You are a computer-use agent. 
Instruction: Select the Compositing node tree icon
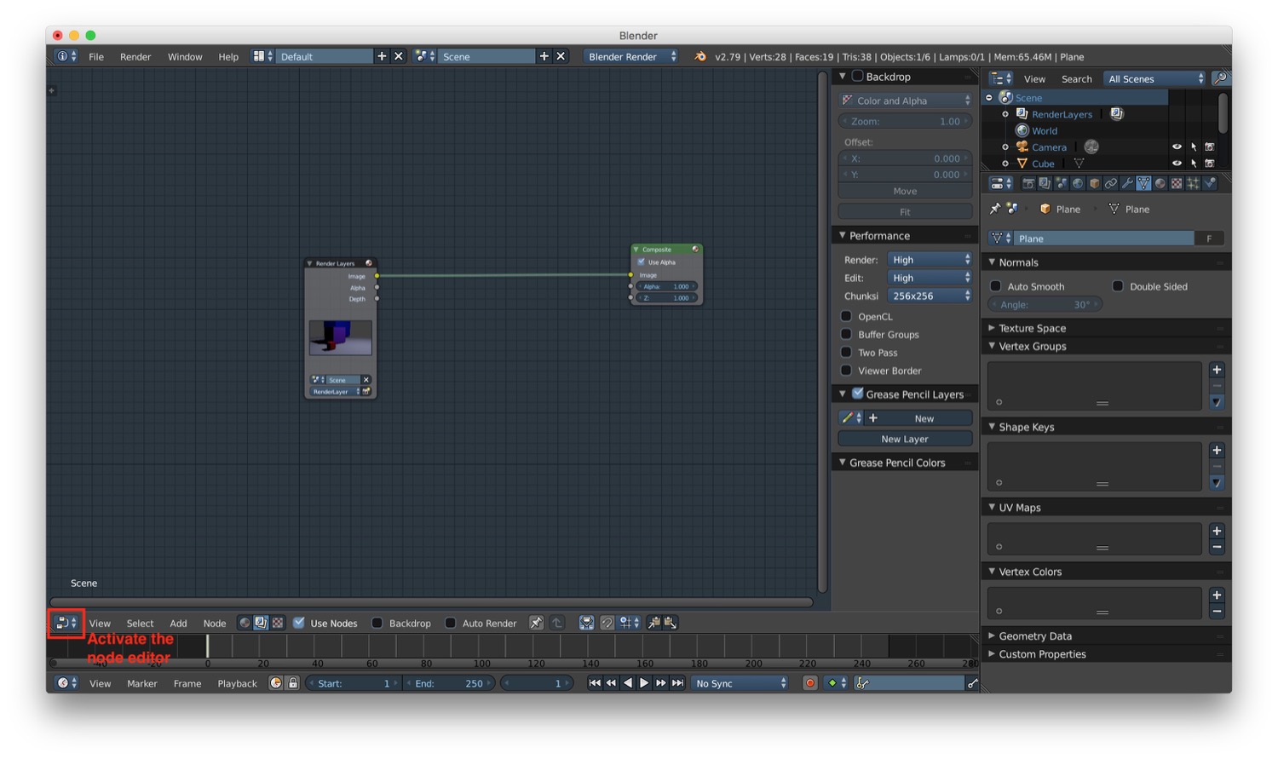point(261,623)
